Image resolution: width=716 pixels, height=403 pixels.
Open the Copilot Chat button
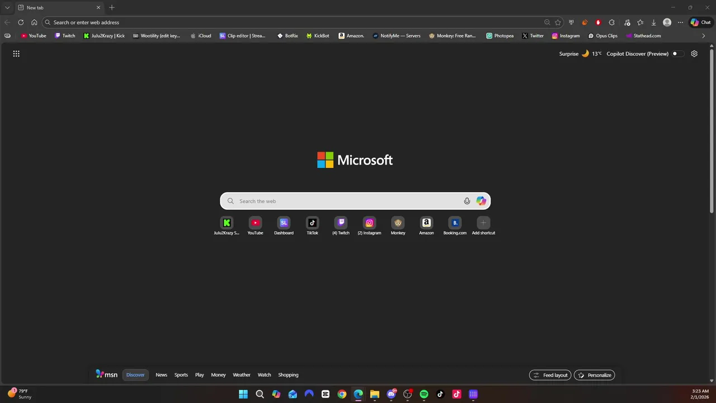point(700,22)
